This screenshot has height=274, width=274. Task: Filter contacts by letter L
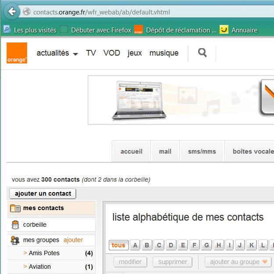tap(263, 245)
